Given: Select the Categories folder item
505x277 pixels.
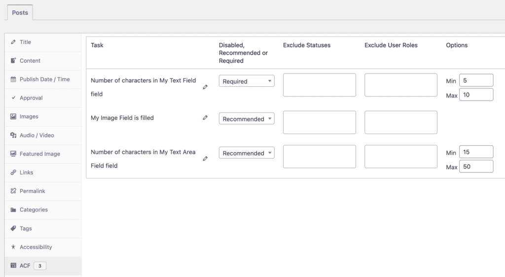Looking at the screenshot, I should tap(34, 209).
